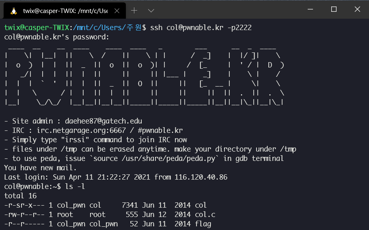369x230 pixels.
Task: Click the files under /tmp warning line
Action: [x=150, y=149]
